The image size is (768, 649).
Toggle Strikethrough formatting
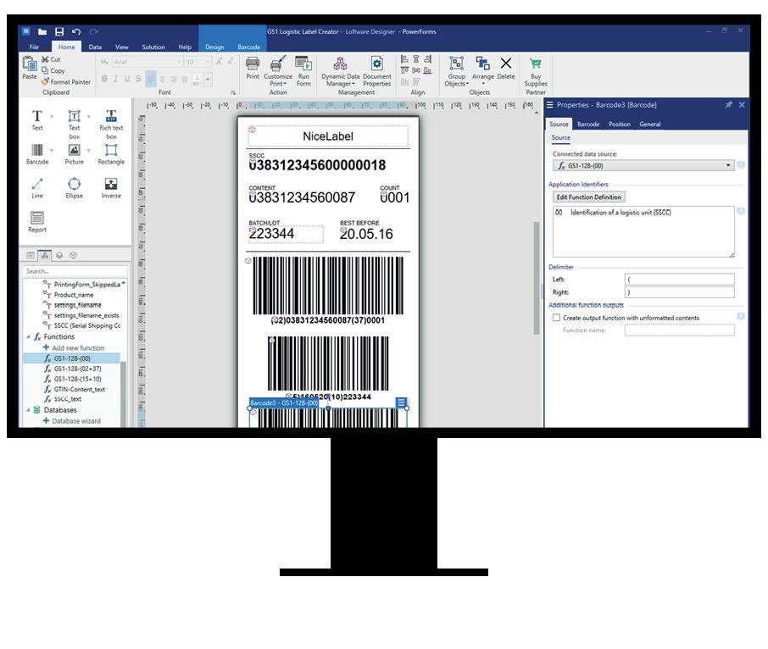[138, 79]
